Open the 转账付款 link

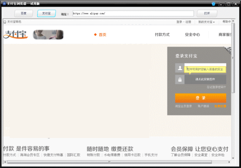[94, 155]
